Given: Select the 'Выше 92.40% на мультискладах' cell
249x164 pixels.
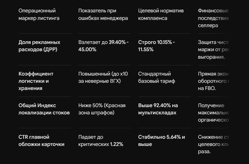Looking at the screenshot, I should 158,109.
